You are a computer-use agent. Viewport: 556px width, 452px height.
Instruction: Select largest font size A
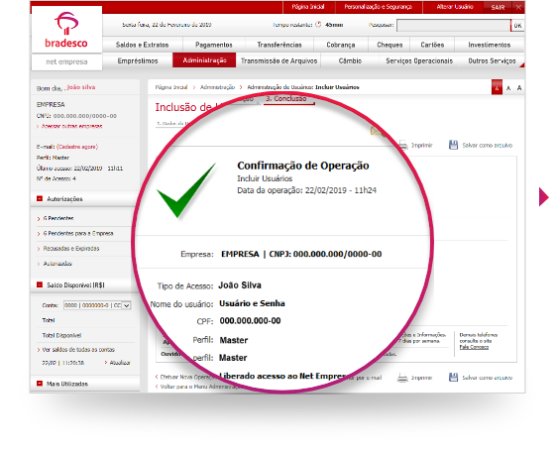[519, 87]
